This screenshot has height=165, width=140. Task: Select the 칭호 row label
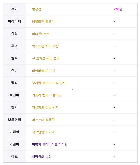14,156
